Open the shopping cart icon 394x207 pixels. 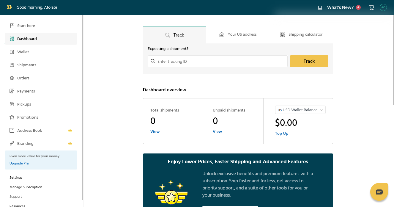point(371,7)
